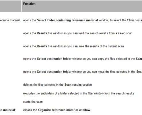The width and height of the screenshot is (142, 115).
Task: Click 'to select the folder conta' text in the first row
Action: (x=126, y=20)
